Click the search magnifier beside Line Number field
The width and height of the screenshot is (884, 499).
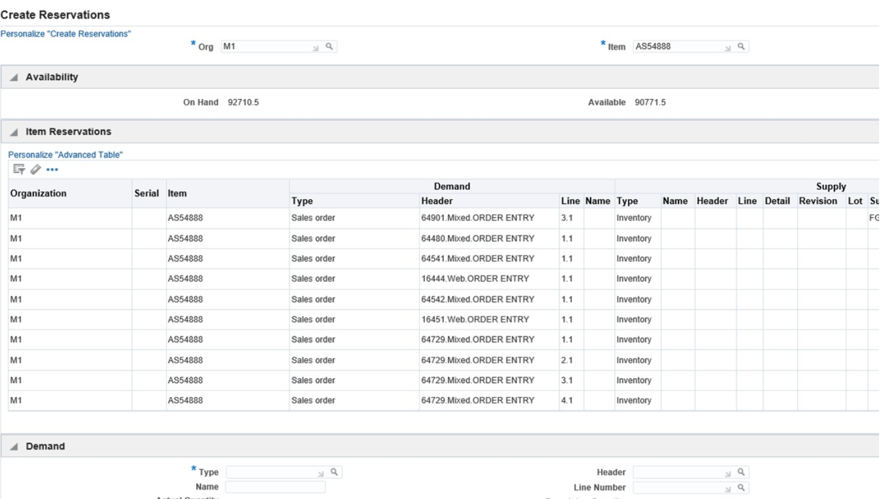point(740,487)
